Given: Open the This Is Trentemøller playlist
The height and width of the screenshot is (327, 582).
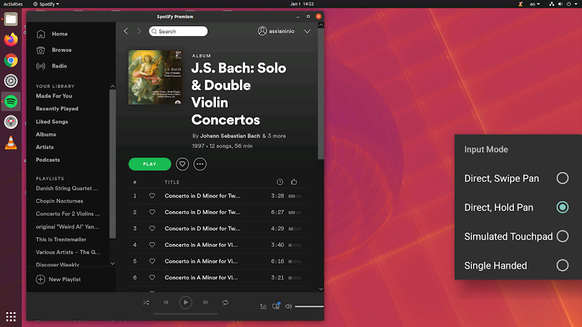Looking at the screenshot, I should (61, 240).
